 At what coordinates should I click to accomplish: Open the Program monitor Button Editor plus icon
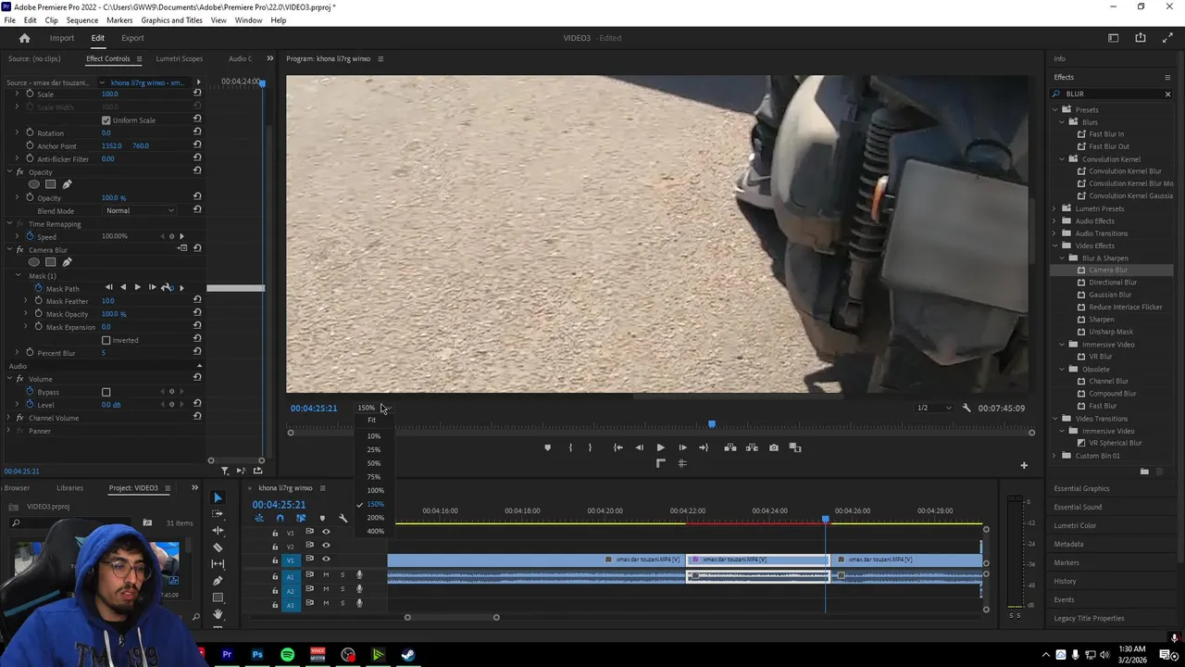(x=1024, y=465)
